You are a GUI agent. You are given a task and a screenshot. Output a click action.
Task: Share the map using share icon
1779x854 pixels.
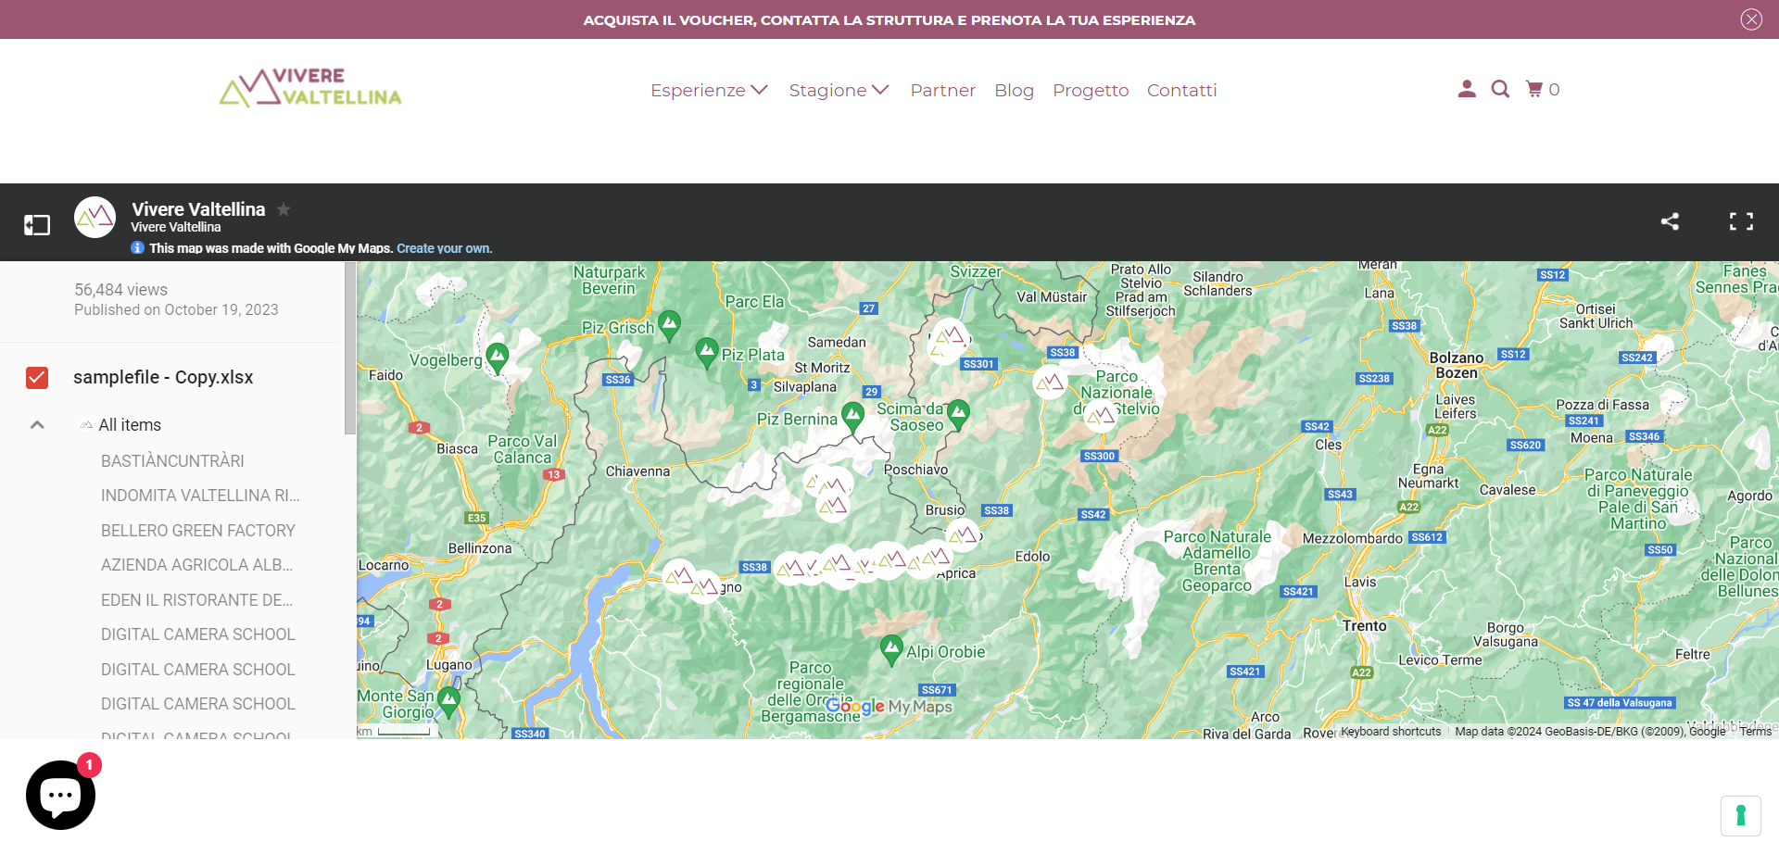(1670, 221)
